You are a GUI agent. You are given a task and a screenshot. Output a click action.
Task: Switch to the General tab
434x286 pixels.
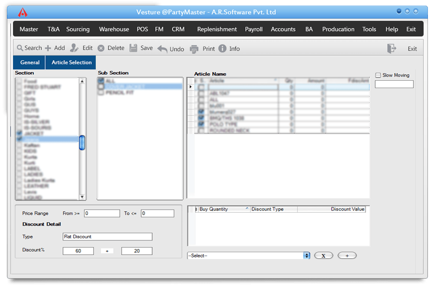tap(30, 62)
